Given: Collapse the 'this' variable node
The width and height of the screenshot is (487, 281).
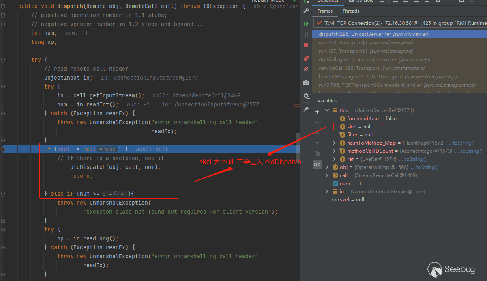Looking at the screenshot, I should click(x=327, y=110).
